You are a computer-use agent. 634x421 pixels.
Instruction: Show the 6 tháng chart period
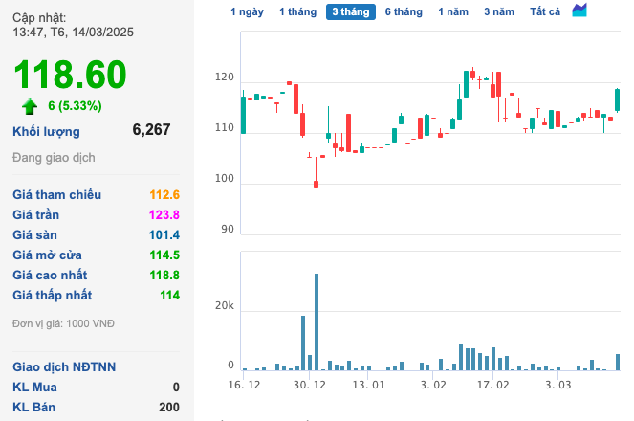tap(404, 11)
